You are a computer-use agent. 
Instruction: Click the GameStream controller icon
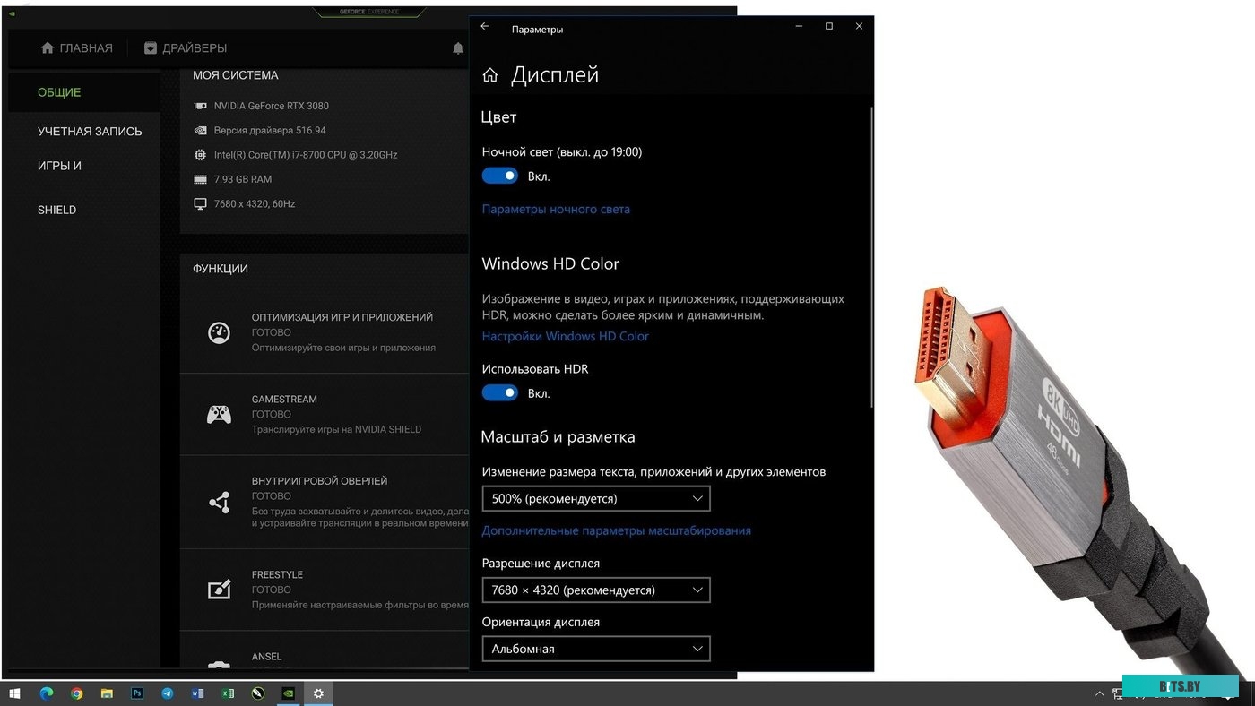point(219,414)
